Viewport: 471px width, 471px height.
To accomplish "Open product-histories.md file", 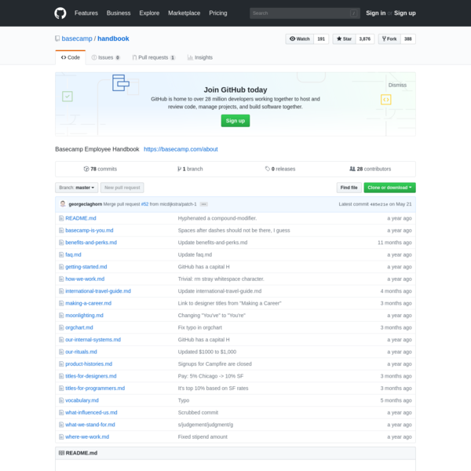I will [89, 364].
